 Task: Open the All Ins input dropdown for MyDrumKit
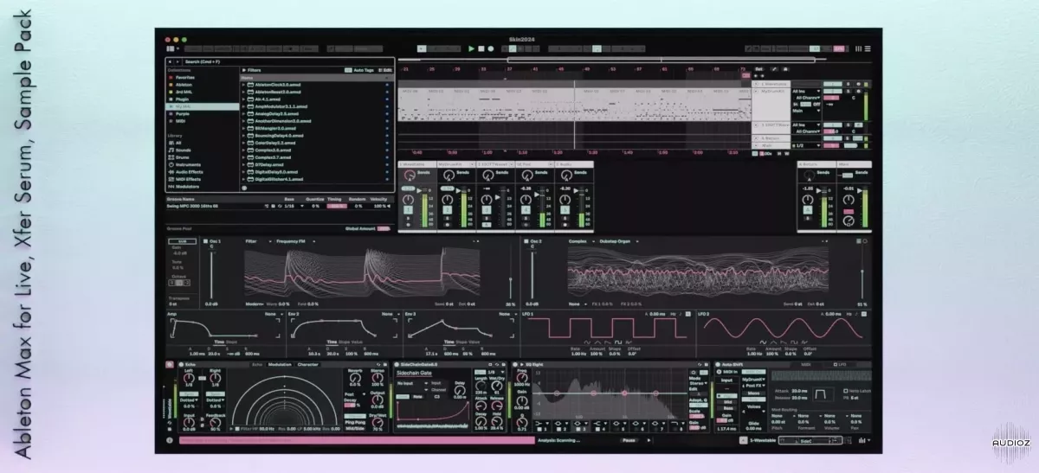pyautogui.click(x=806, y=91)
